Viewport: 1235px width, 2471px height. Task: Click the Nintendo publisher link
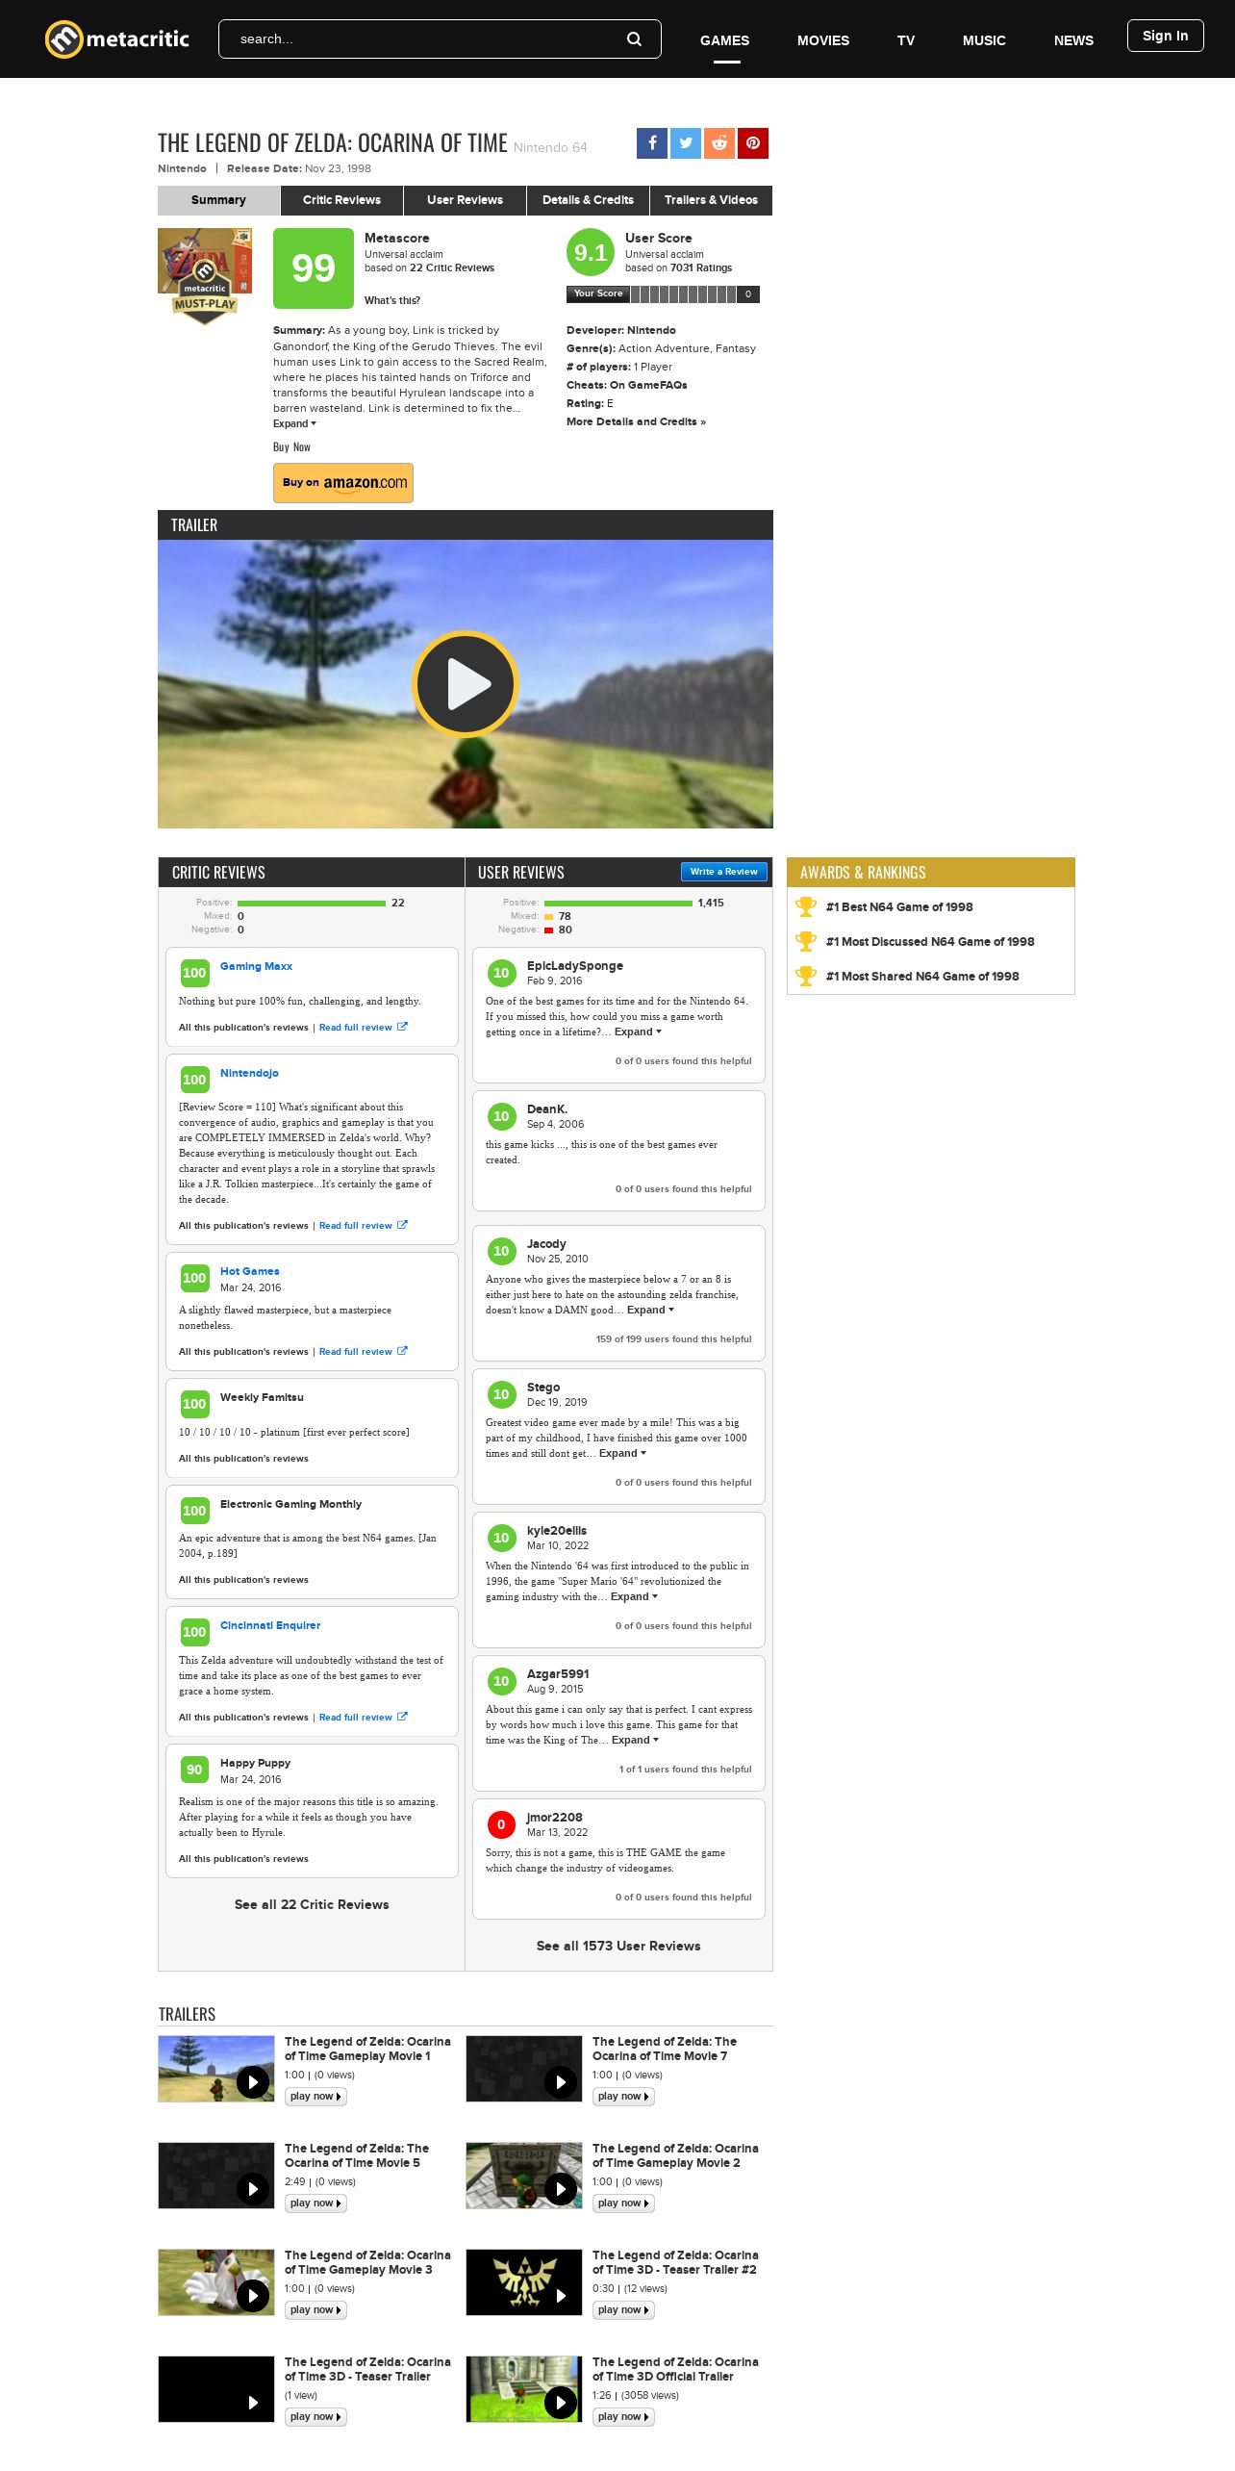pos(182,168)
